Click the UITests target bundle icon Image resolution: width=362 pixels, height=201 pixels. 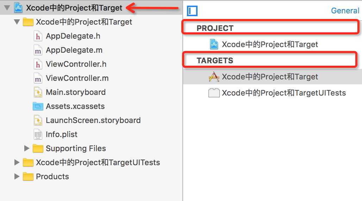pyautogui.click(x=214, y=93)
